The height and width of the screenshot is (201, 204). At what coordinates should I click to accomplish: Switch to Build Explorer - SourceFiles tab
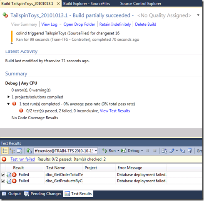pos(87,4)
